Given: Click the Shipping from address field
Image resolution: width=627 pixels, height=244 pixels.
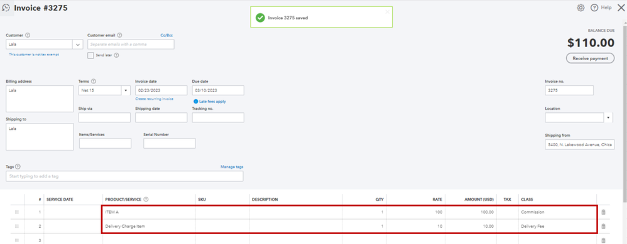Looking at the screenshot, I should [580, 144].
